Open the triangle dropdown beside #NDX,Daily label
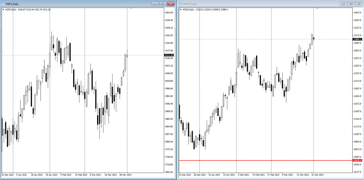 pos(181,10)
